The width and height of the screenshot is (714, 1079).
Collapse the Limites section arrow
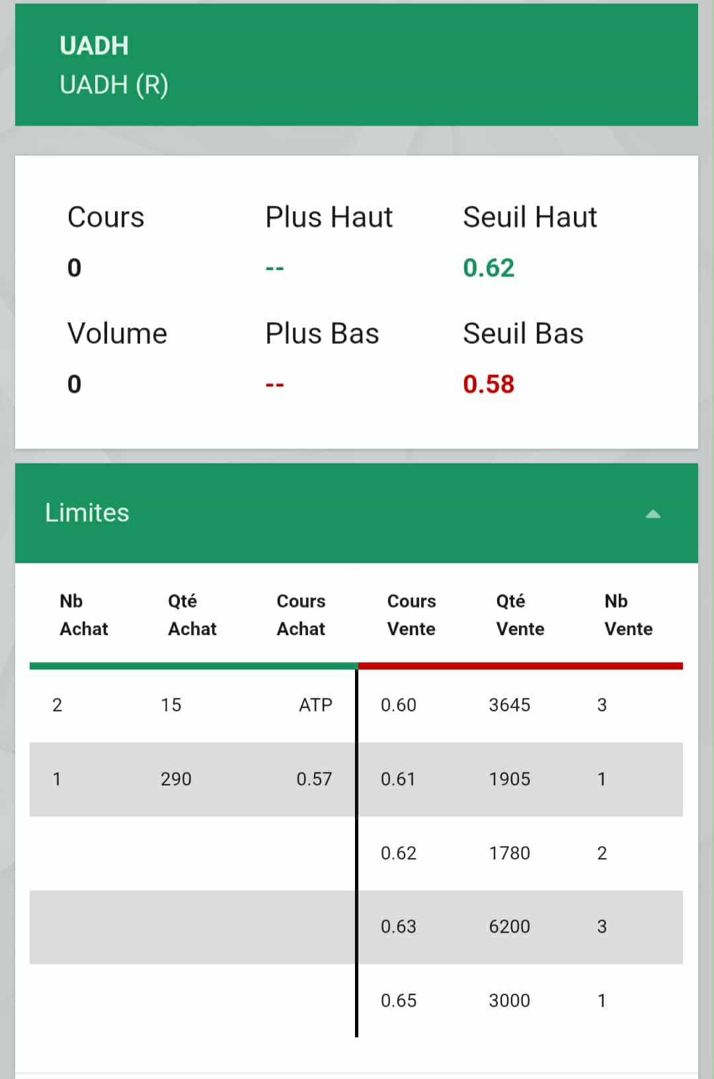click(x=653, y=514)
